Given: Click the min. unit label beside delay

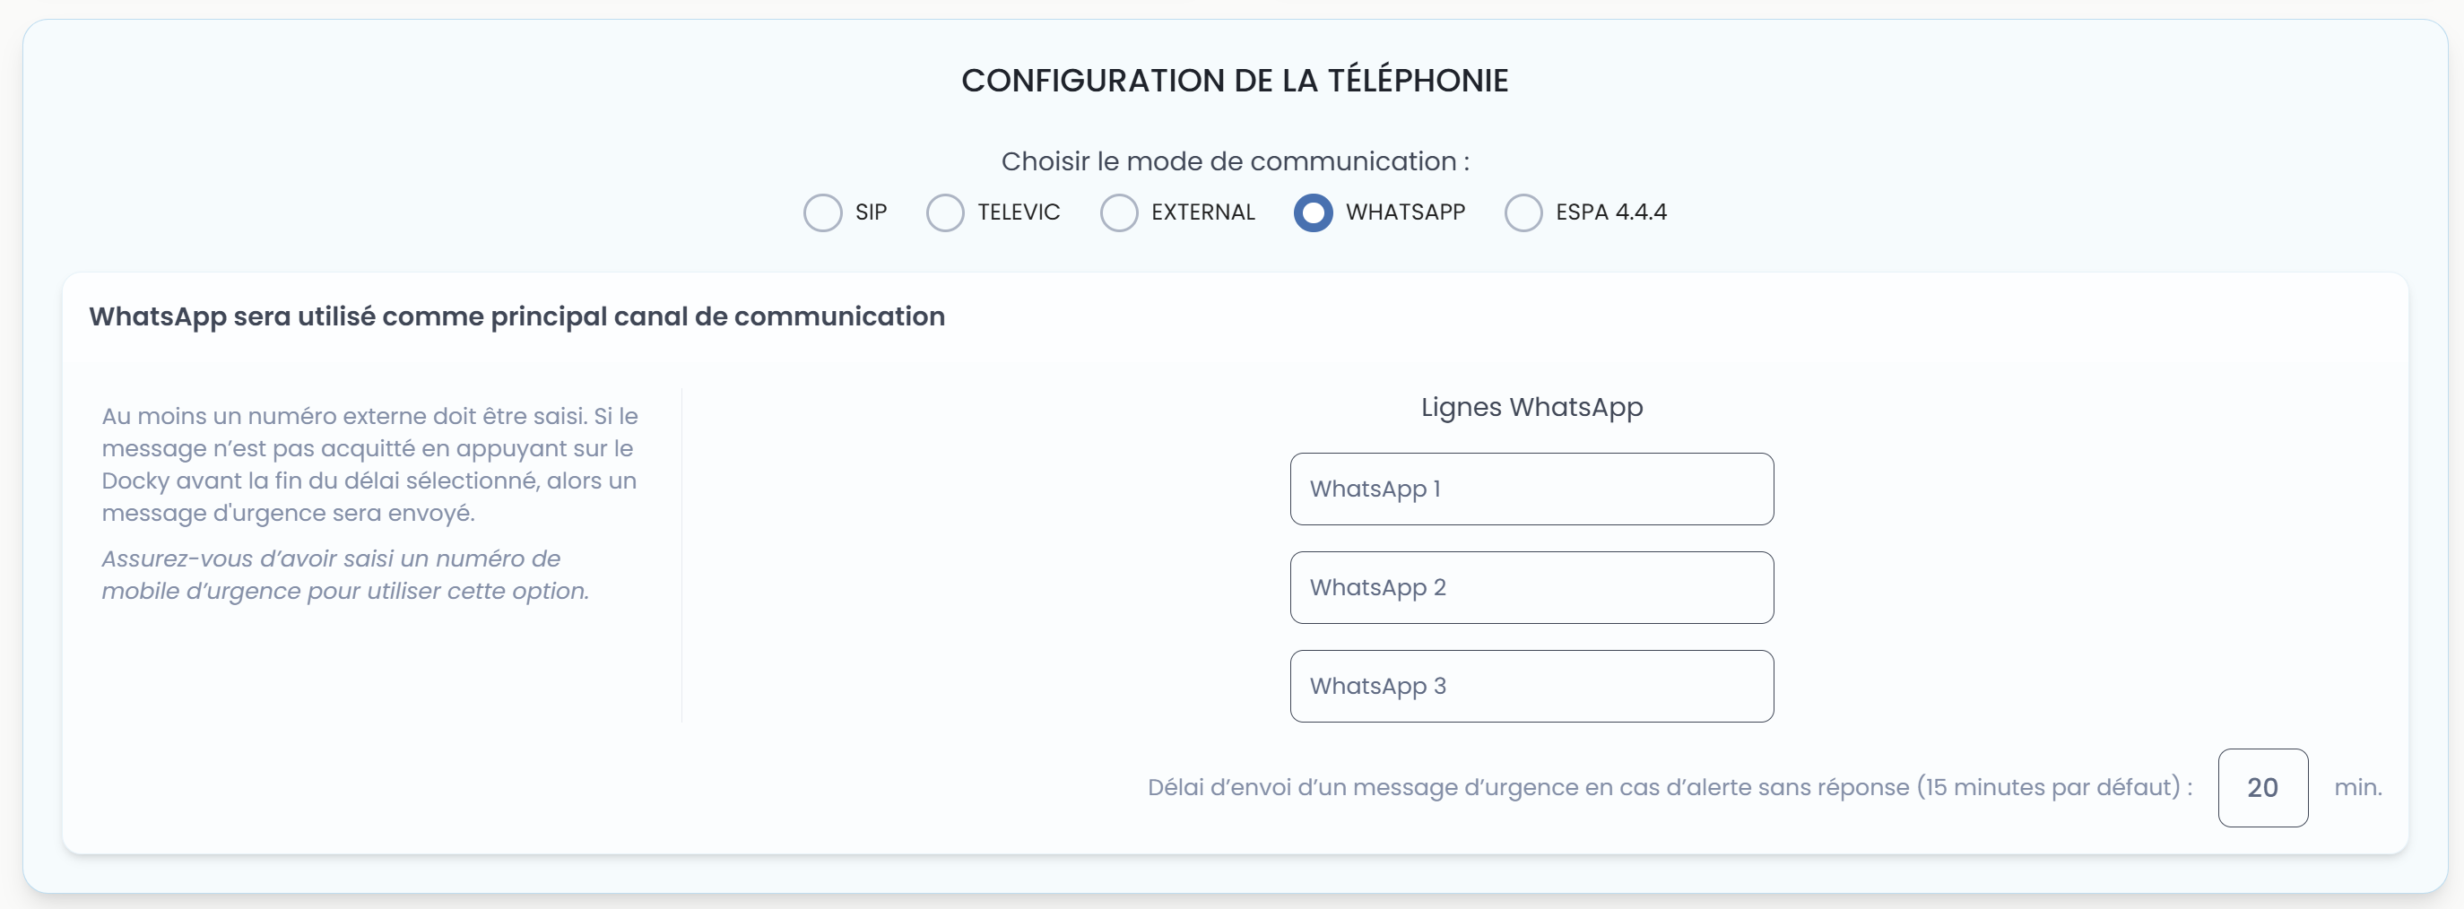Looking at the screenshot, I should tap(2358, 788).
